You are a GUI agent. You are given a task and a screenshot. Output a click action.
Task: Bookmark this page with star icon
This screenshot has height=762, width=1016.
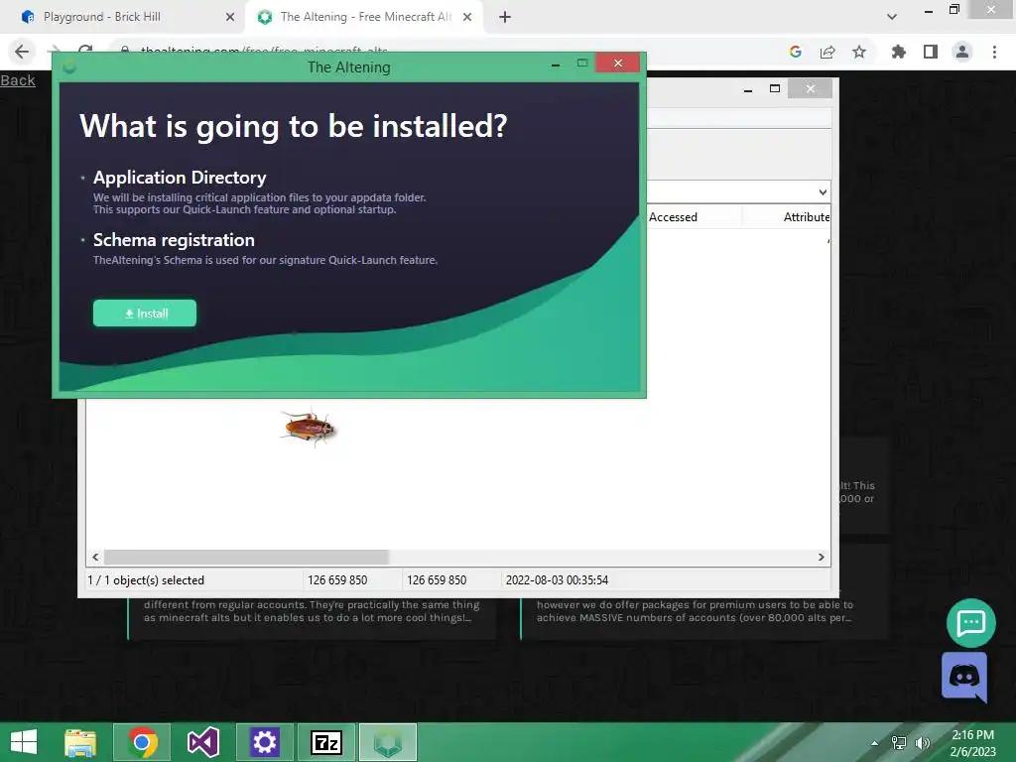tap(859, 52)
